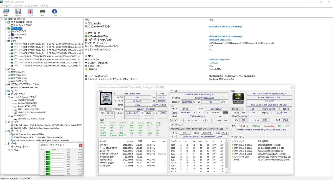The image size is (333, 180).
Task: Click the Intel Core i9 logo in summary
Action: pos(106,98)
